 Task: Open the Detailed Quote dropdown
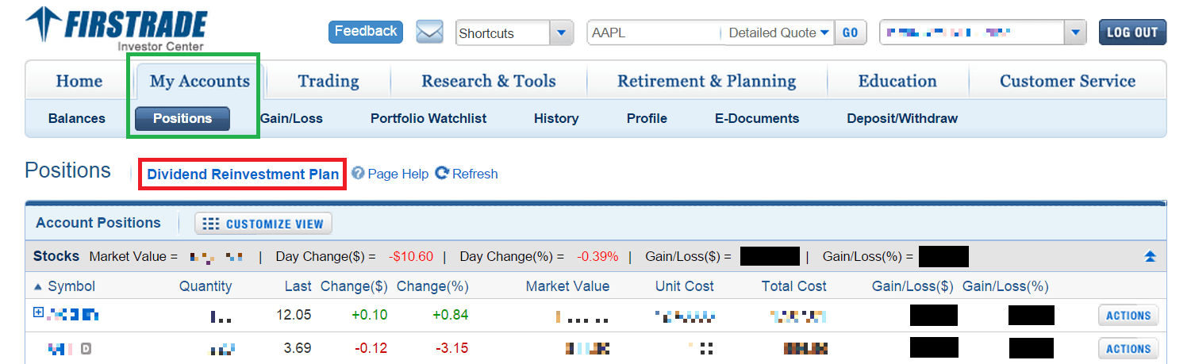[x=778, y=33]
